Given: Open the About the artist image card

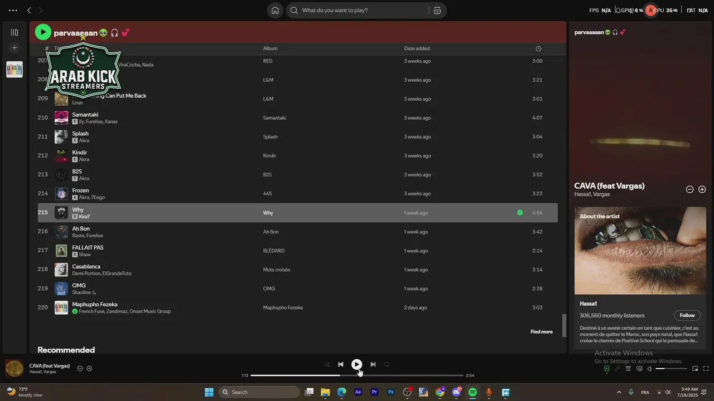Looking at the screenshot, I should click(x=640, y=251).
